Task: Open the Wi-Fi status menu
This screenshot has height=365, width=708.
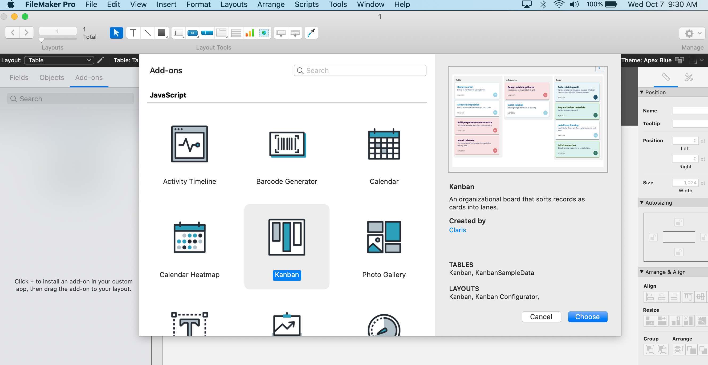Action: [559, 5]
